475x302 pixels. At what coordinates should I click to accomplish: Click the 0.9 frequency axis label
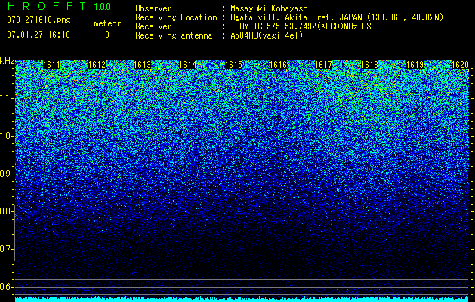[6, 174]
